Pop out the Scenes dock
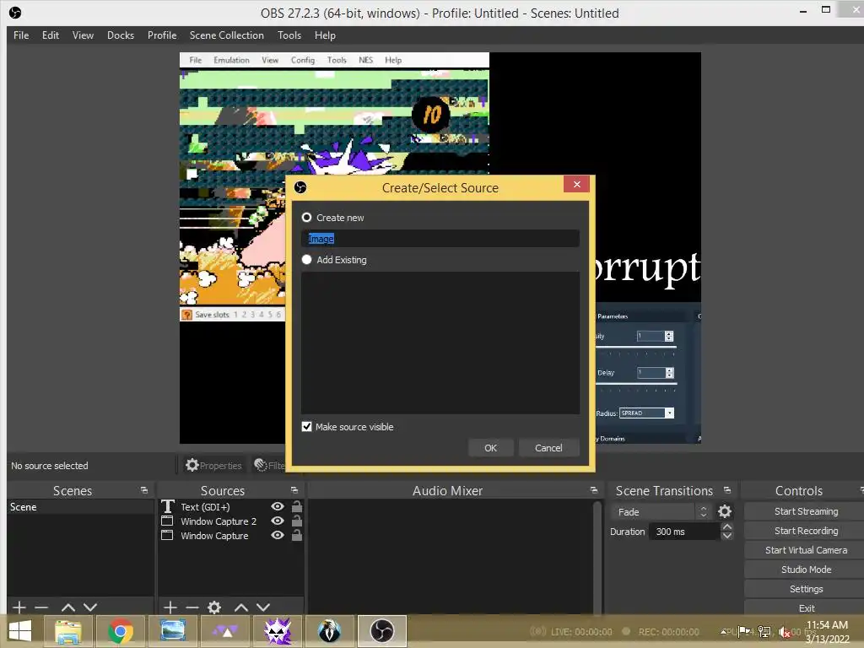The image size is (864, 648). pos(144,490)
